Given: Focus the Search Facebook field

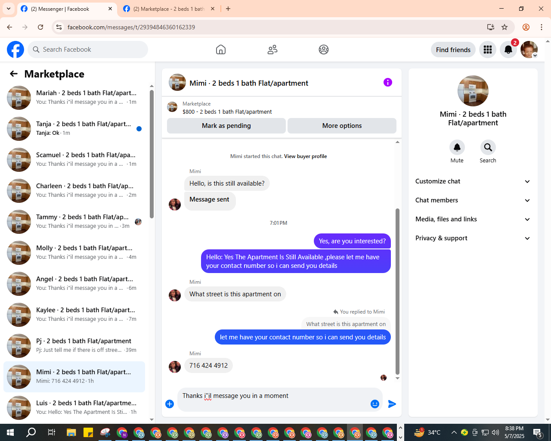Looking at the screenshot, I should click(x=88, y=50).
